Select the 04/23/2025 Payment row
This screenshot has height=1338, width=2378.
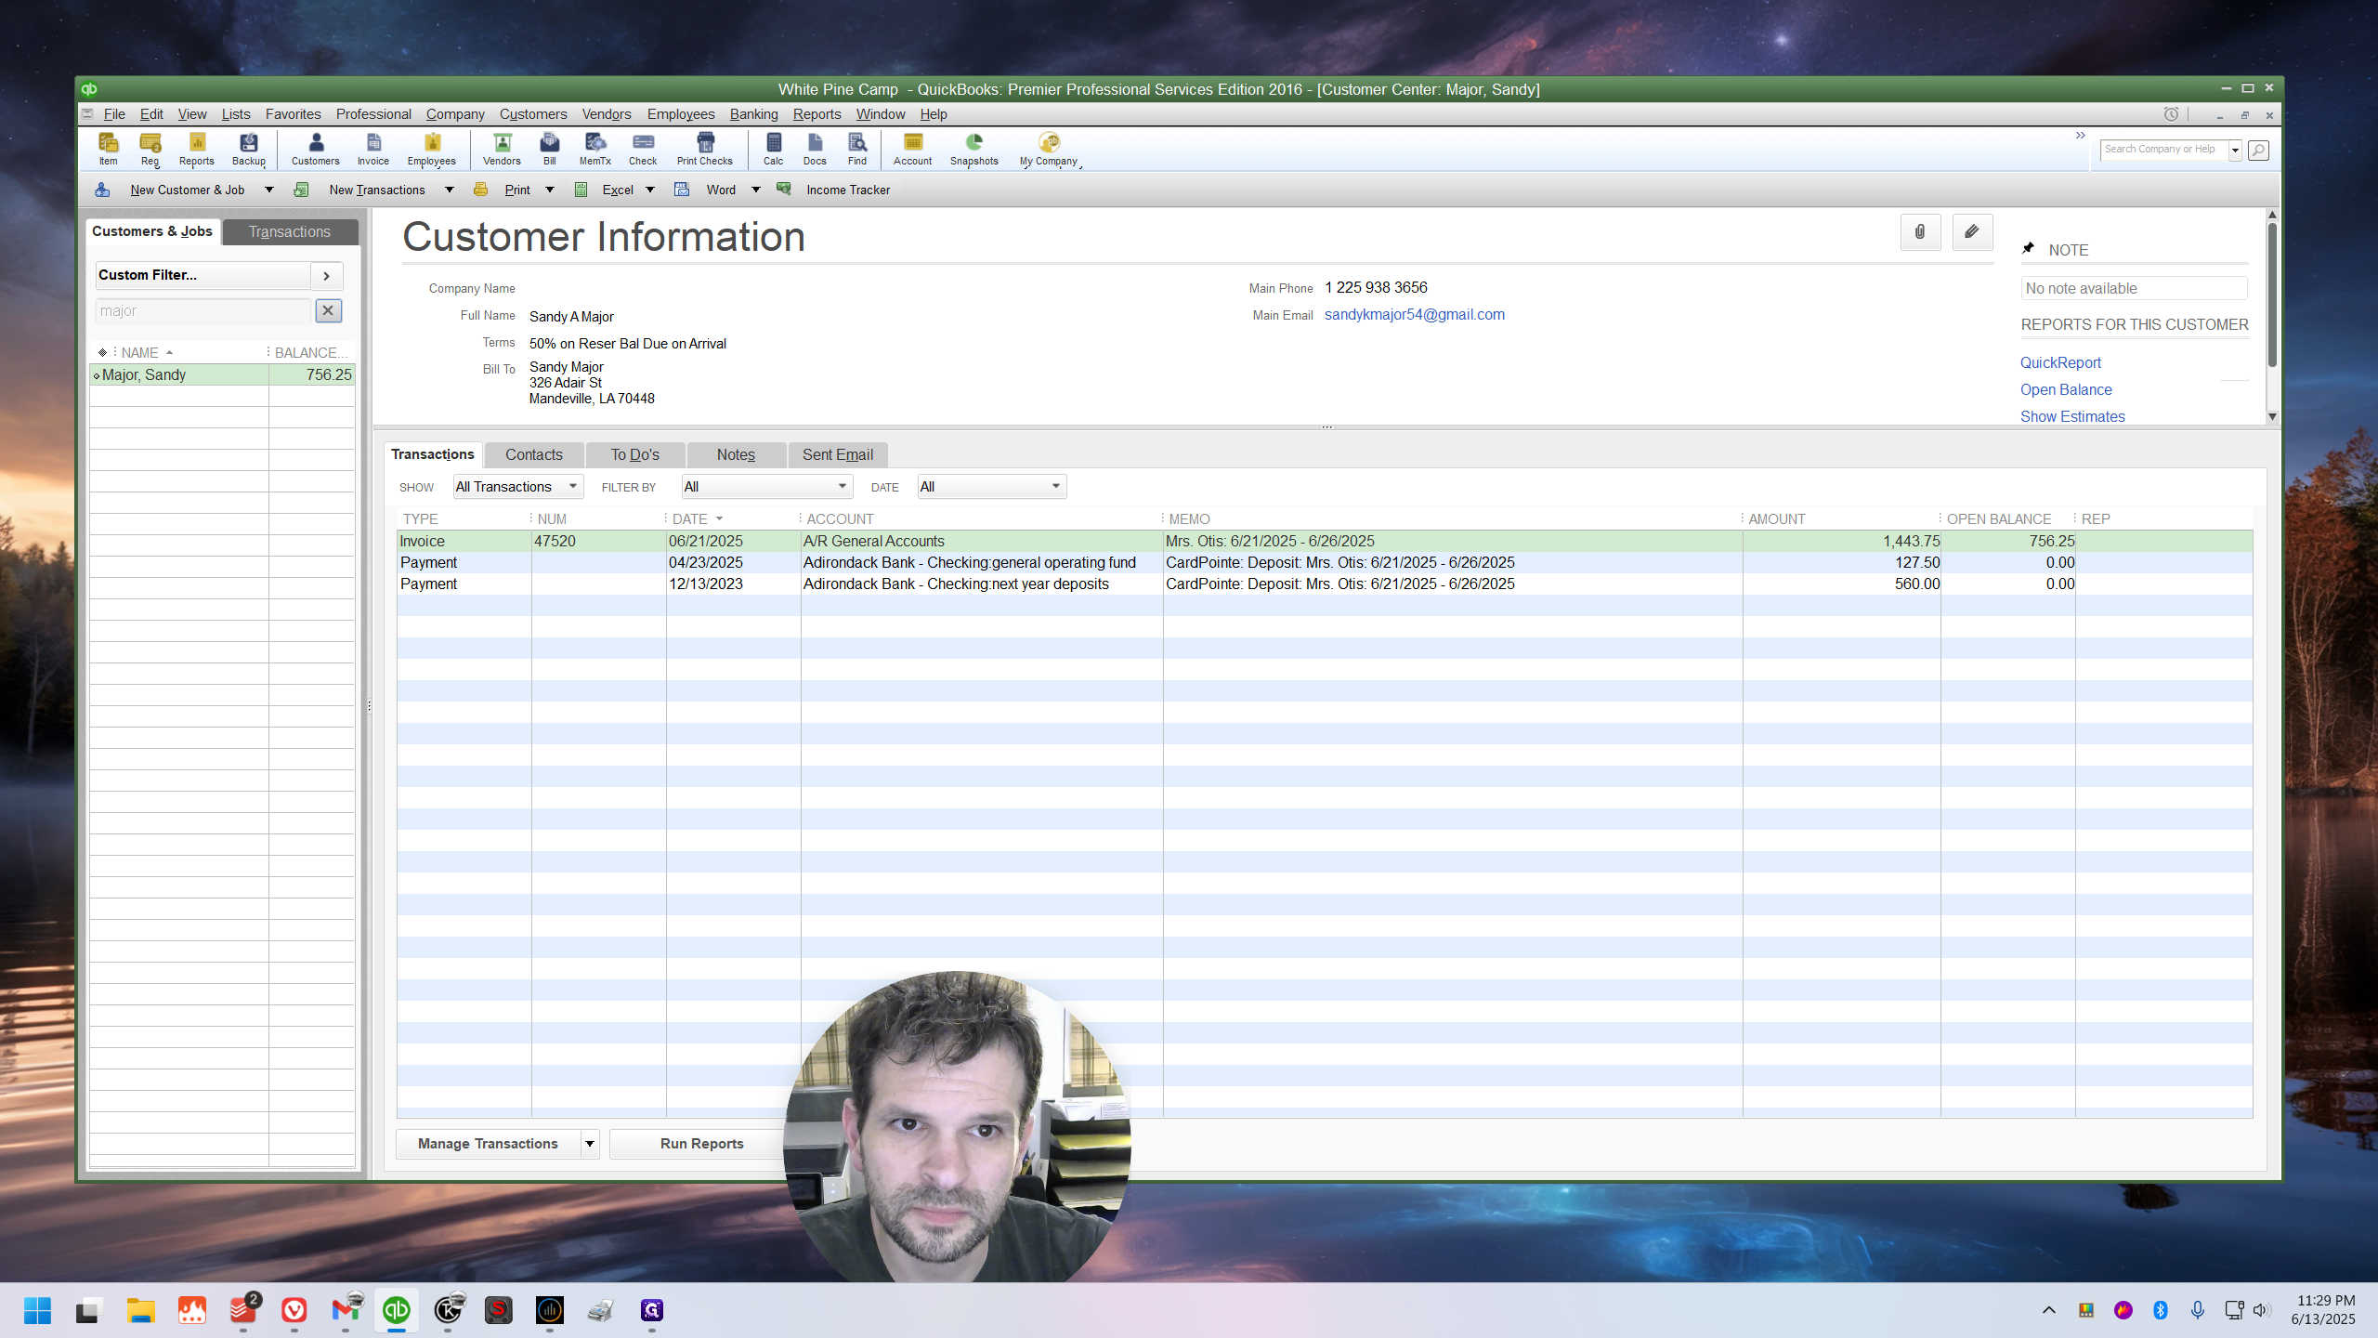(1325, 562)
